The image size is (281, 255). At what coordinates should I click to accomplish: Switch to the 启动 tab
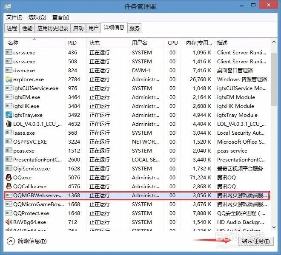[78, 28]
